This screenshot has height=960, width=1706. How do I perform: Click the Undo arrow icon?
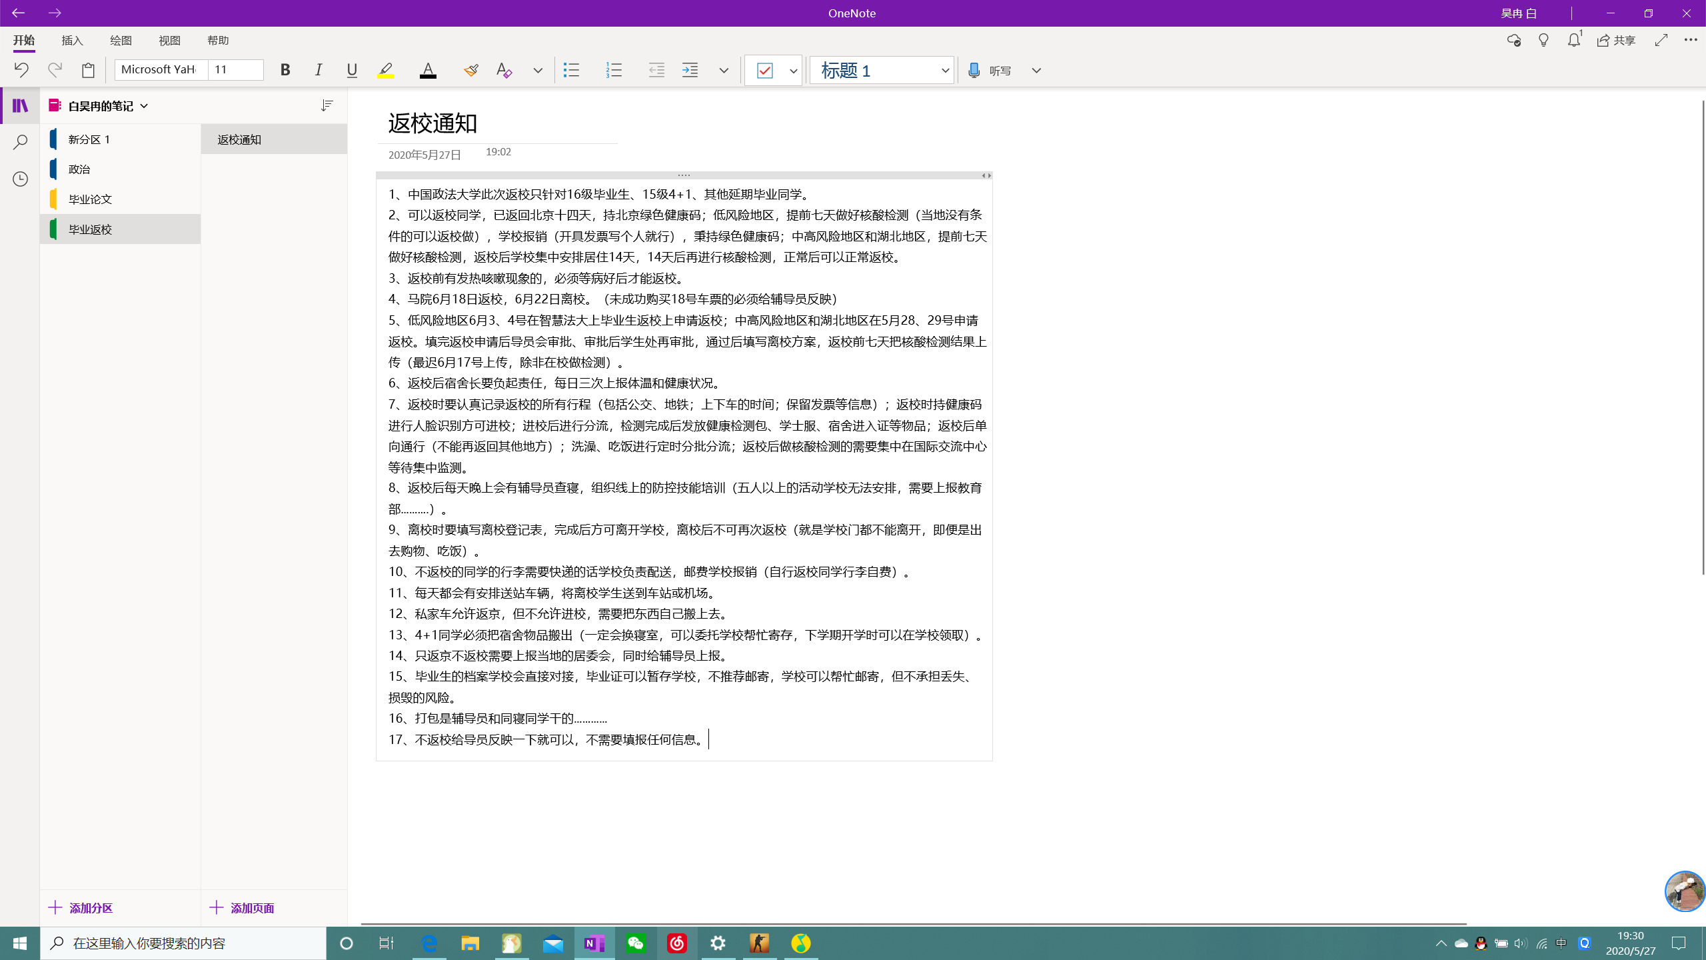click(x=21, y=70)
